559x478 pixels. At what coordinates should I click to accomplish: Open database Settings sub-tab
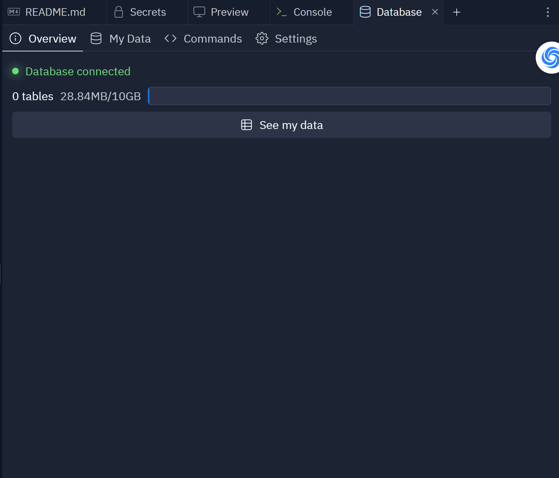286,39
